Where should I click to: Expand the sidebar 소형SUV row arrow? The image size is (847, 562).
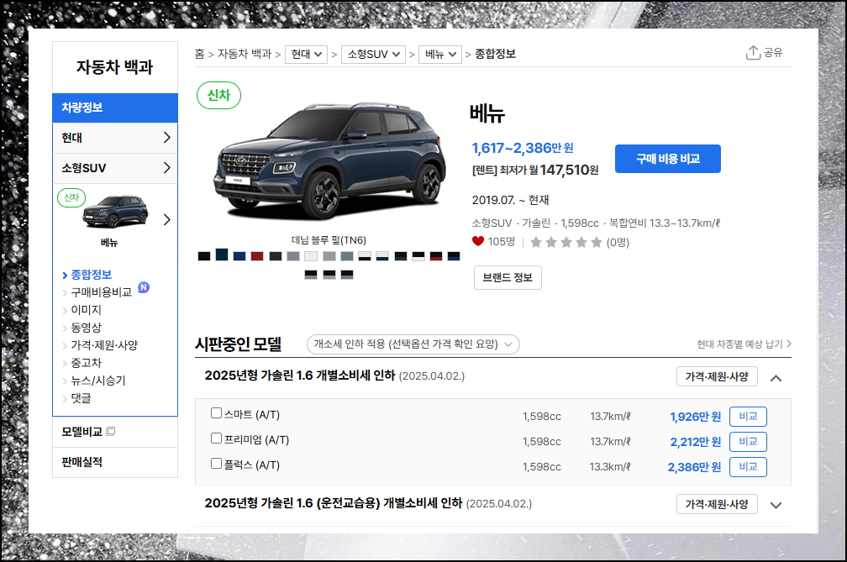pos(166,168)
